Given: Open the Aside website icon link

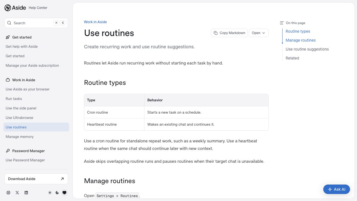Looking at the screenshot, I should (8, 193).
